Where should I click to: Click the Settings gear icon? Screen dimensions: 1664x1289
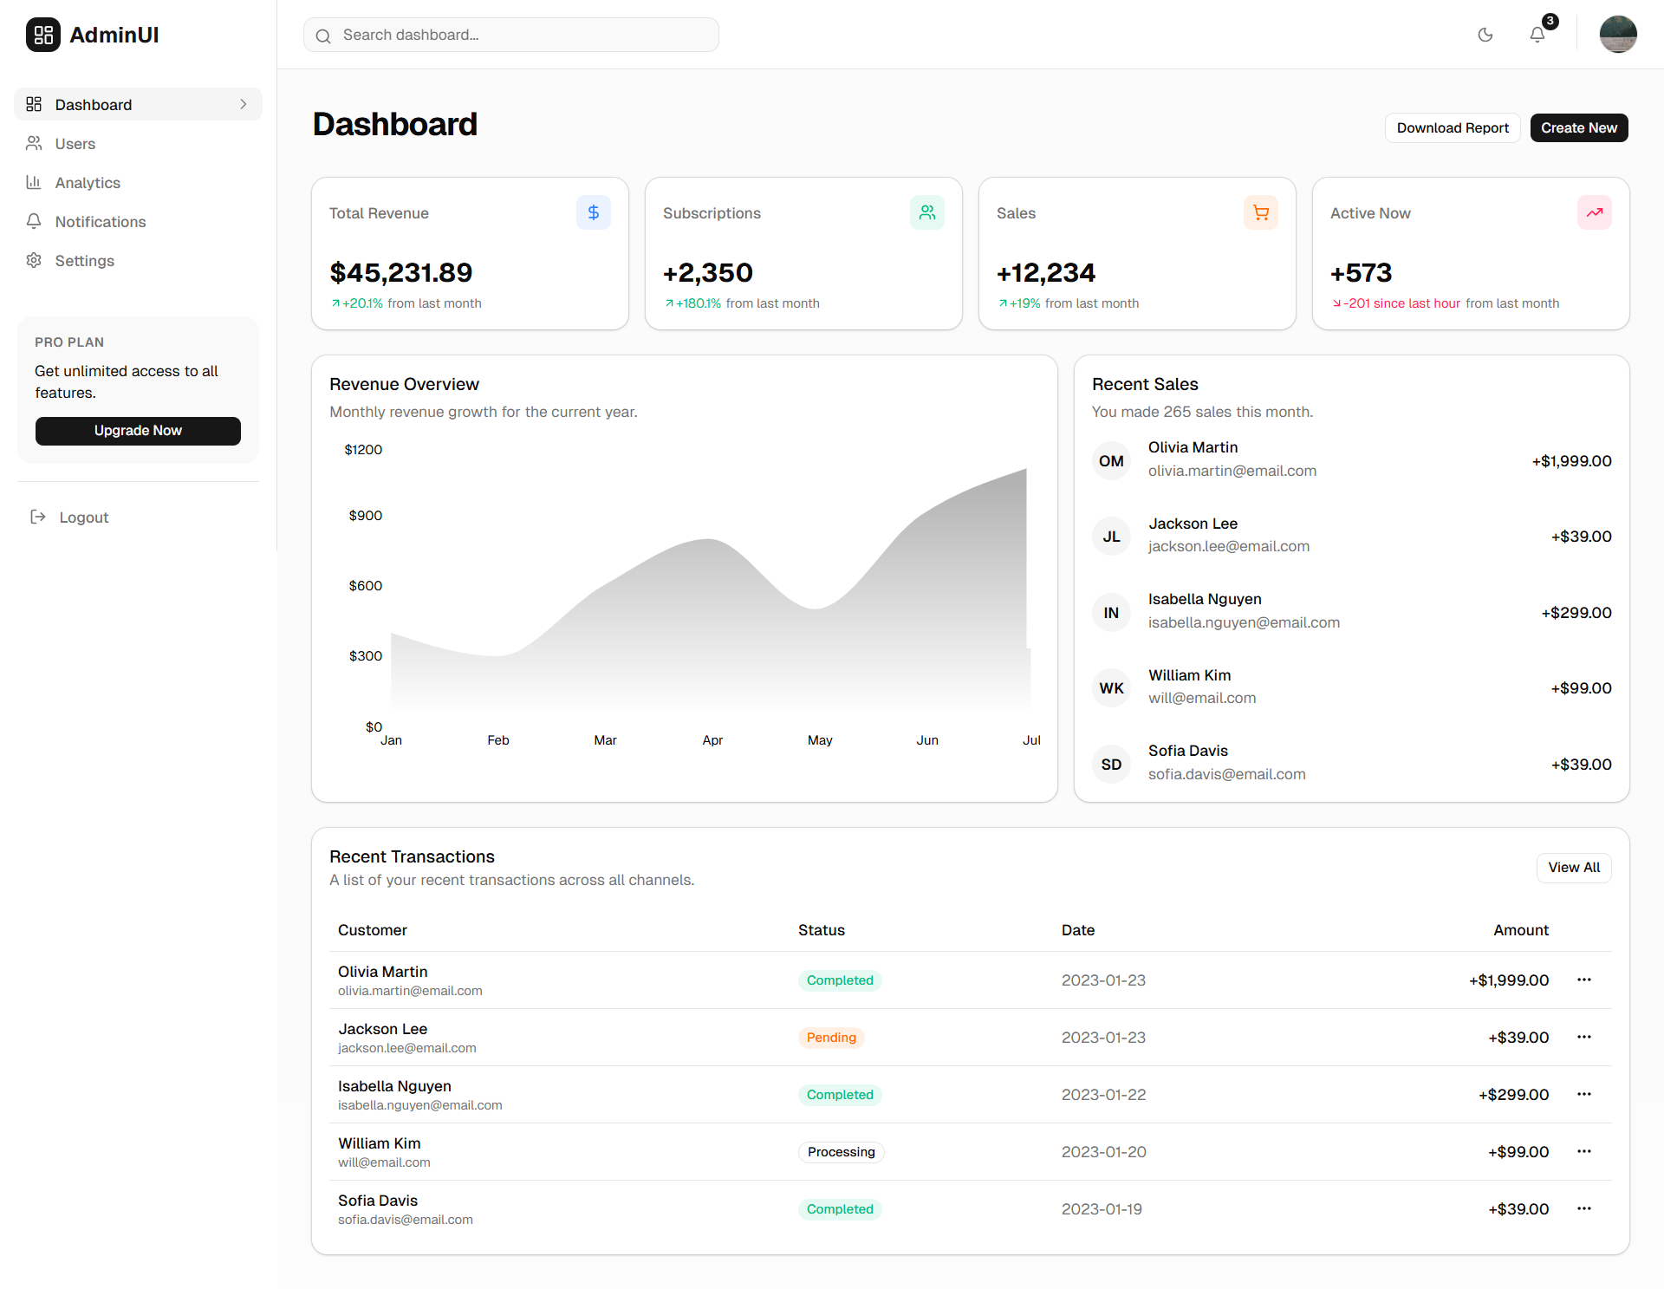pos(34,260)
